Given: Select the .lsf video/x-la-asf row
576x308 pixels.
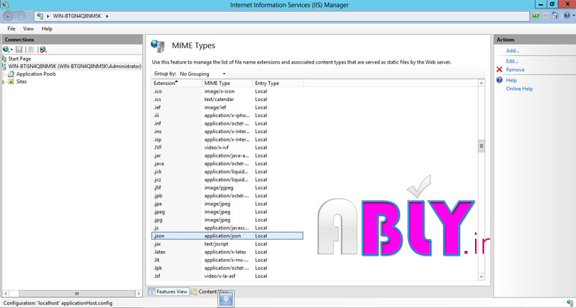Looking at the screenshot, I should (x=227, y=276).
